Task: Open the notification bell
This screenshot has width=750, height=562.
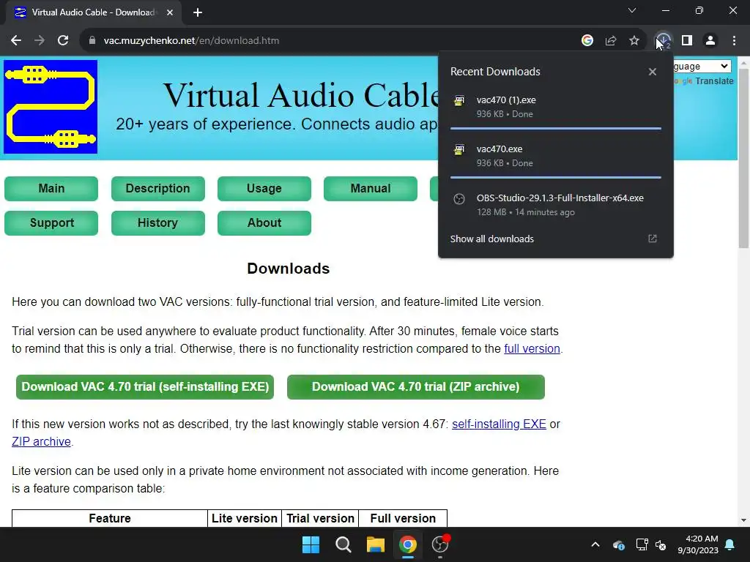Action: tap(730, 544)
